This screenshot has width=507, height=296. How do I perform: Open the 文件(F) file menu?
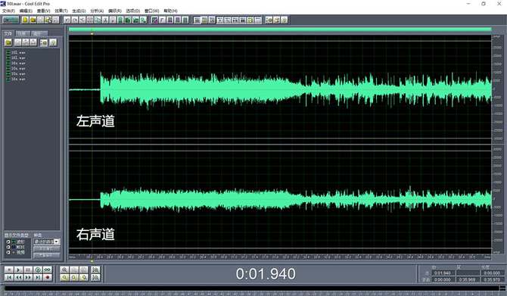coord(8,11)
